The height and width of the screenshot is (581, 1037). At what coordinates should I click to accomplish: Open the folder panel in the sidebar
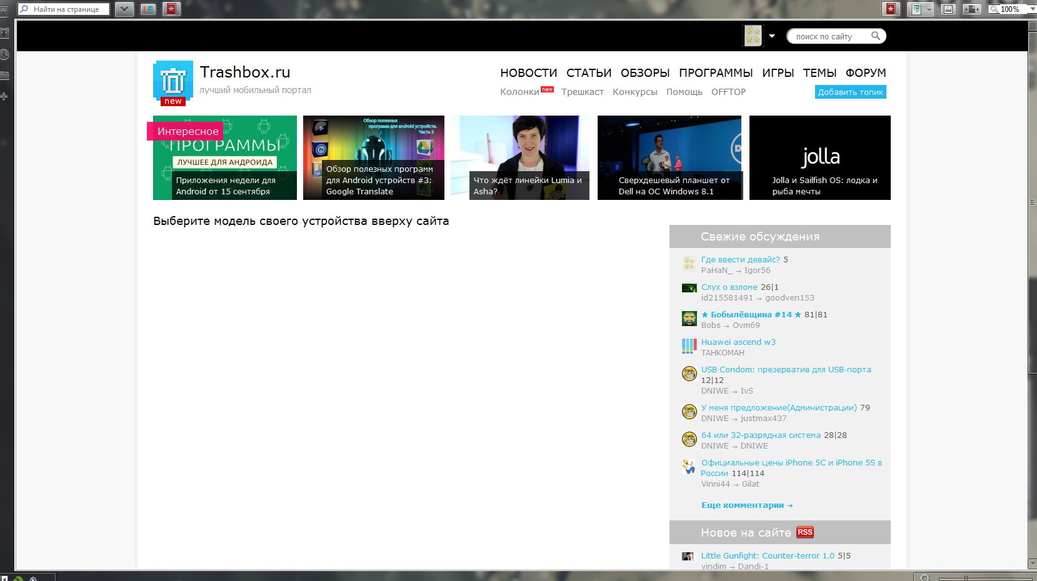pyautogui.click(x=4, y=76)
